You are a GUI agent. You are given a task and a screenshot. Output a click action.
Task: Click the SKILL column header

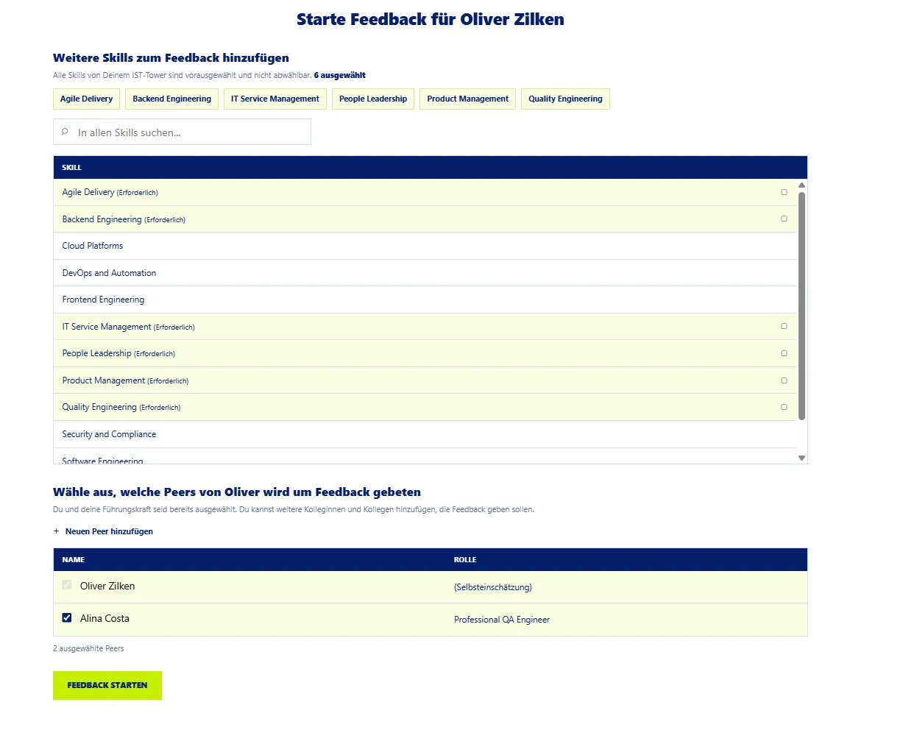click(72, 168)
